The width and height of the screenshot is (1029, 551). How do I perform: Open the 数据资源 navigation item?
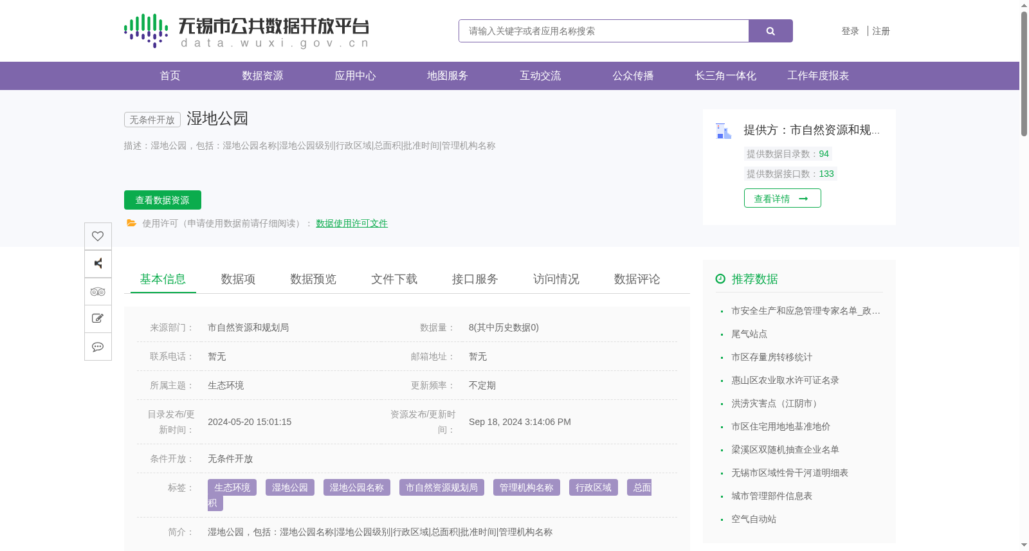(262, 76)
